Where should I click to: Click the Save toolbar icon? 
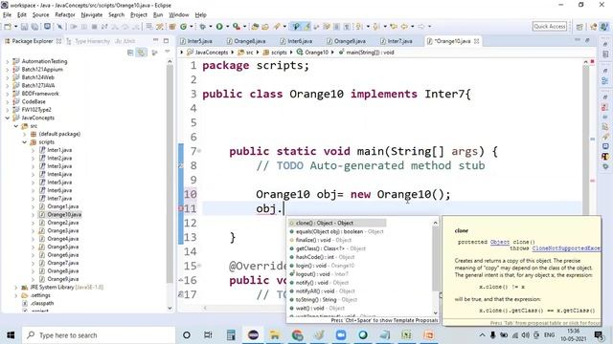(x=24, y=27)
